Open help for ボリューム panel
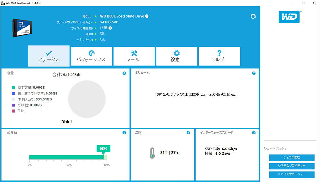 (254, 73)
